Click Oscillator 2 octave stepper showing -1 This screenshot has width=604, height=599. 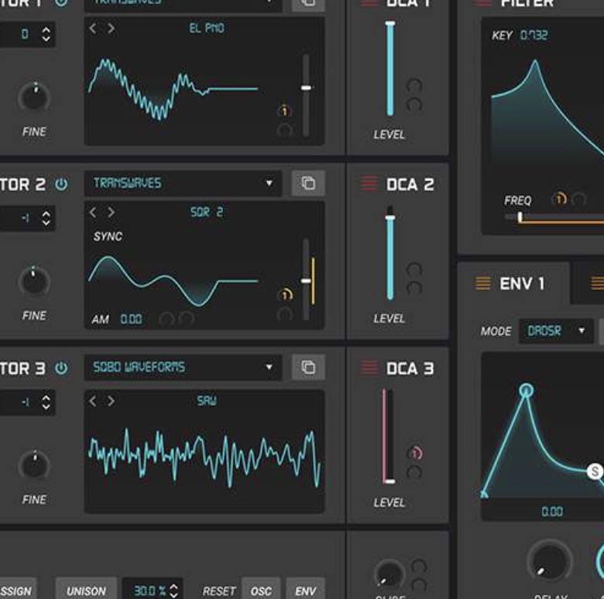point(27,218)
